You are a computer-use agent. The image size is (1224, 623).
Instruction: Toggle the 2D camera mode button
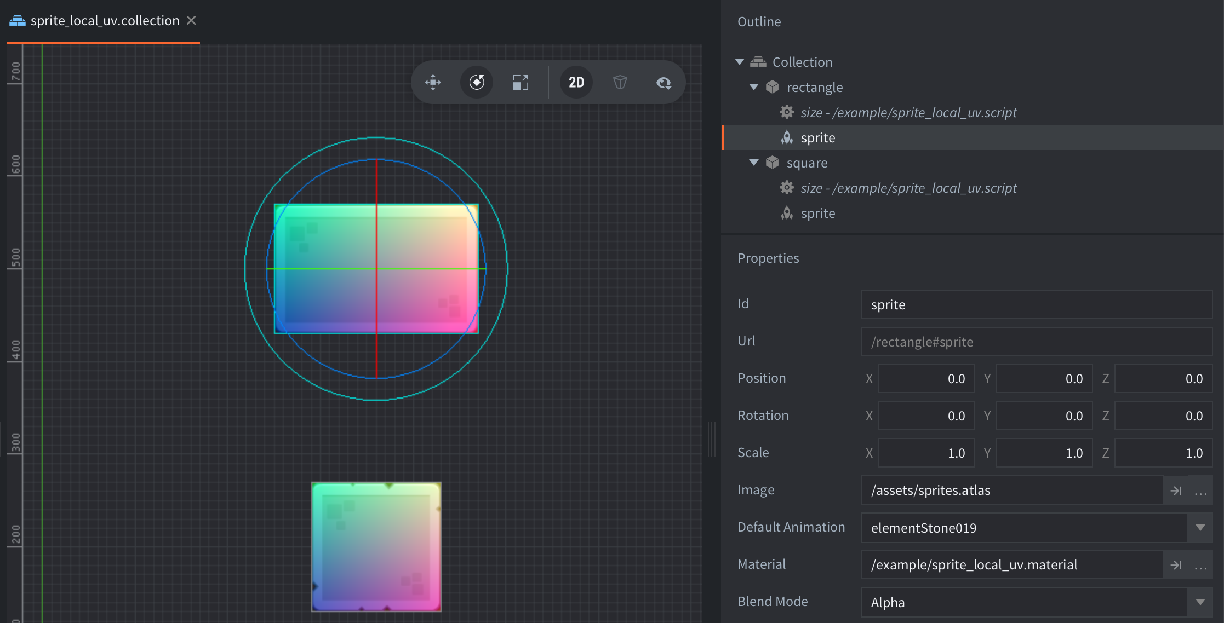click(576, 83)
